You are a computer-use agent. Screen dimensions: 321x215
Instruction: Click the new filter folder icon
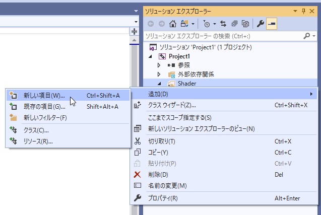(x=13, y=117)
